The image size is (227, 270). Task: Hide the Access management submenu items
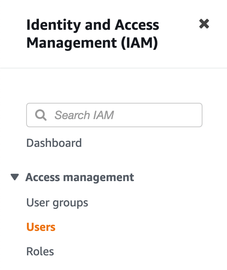pos(15,177)
